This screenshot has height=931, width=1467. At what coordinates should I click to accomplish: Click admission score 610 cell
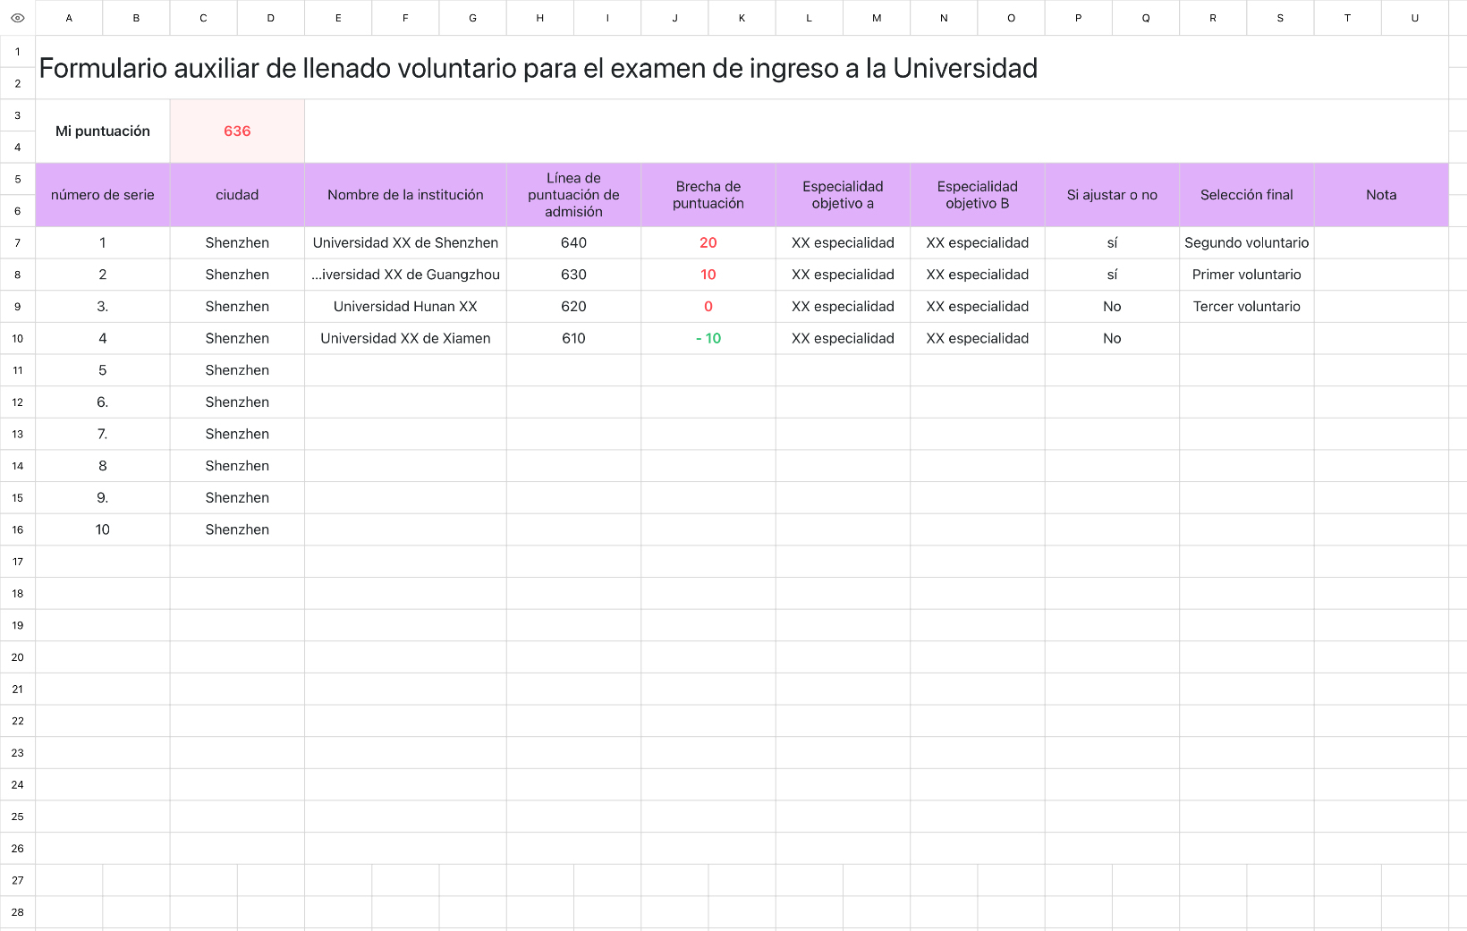click(x=573, y=338)
